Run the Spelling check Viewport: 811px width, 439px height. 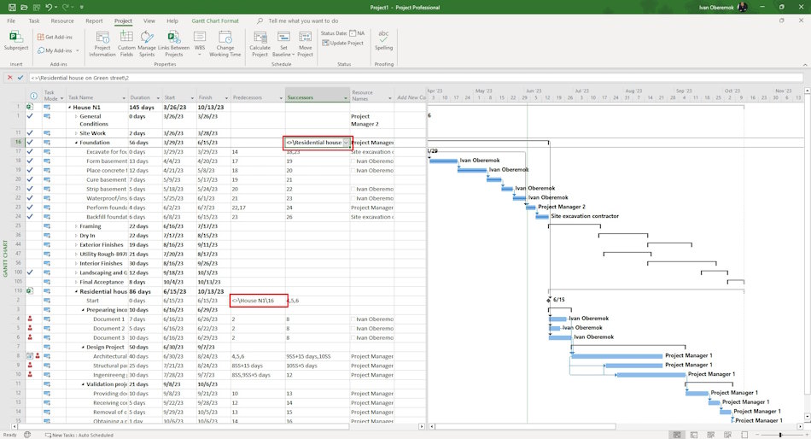[383, 40]
